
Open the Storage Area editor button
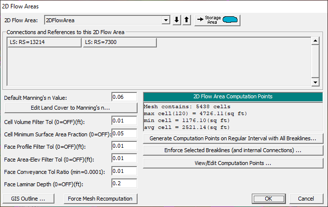217,20
